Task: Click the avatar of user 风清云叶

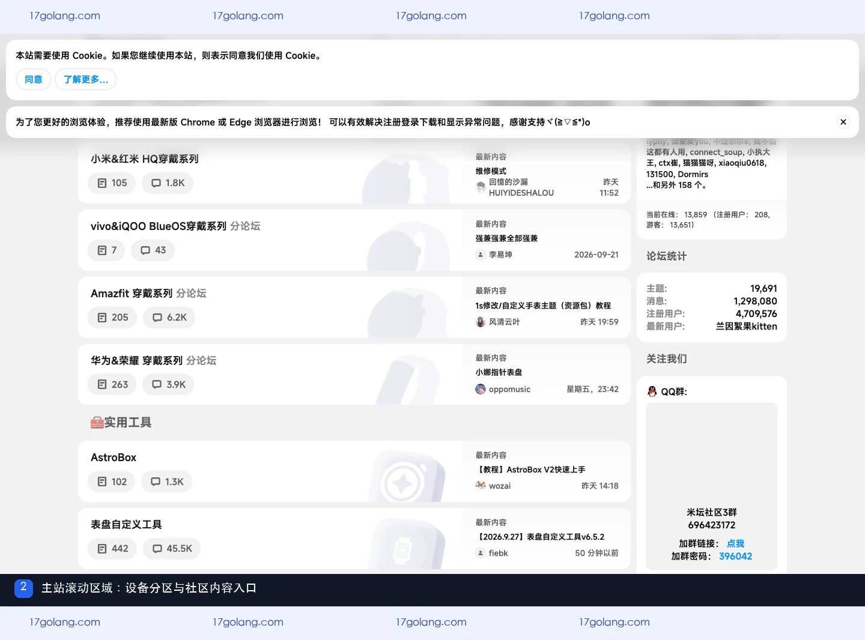Action: 481,322
